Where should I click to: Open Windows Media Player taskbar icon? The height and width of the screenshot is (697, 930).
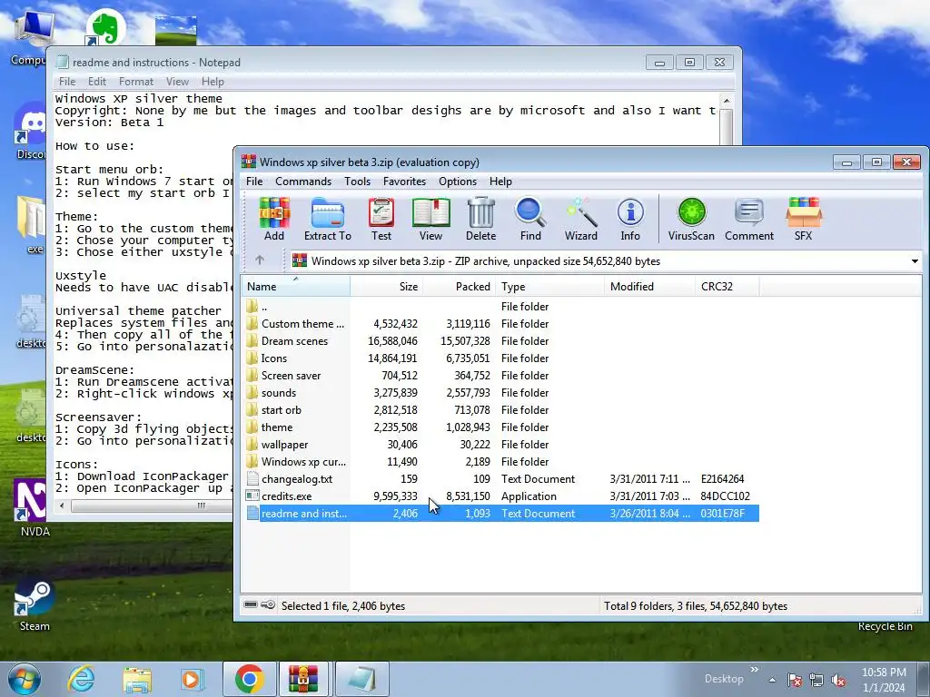click(193, 679)
